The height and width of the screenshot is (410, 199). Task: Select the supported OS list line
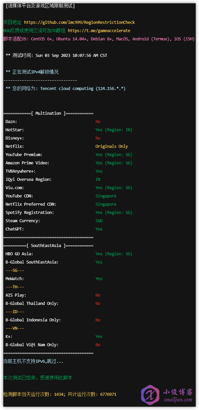pyautogui.click(x=99, y=39)
